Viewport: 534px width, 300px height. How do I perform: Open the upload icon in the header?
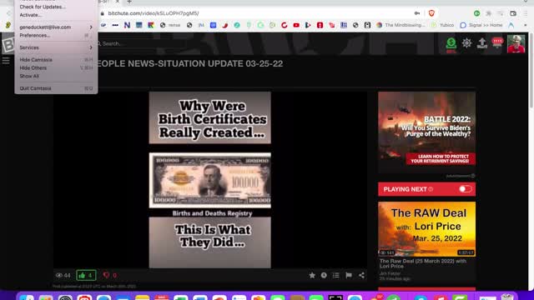click(482, 43)
